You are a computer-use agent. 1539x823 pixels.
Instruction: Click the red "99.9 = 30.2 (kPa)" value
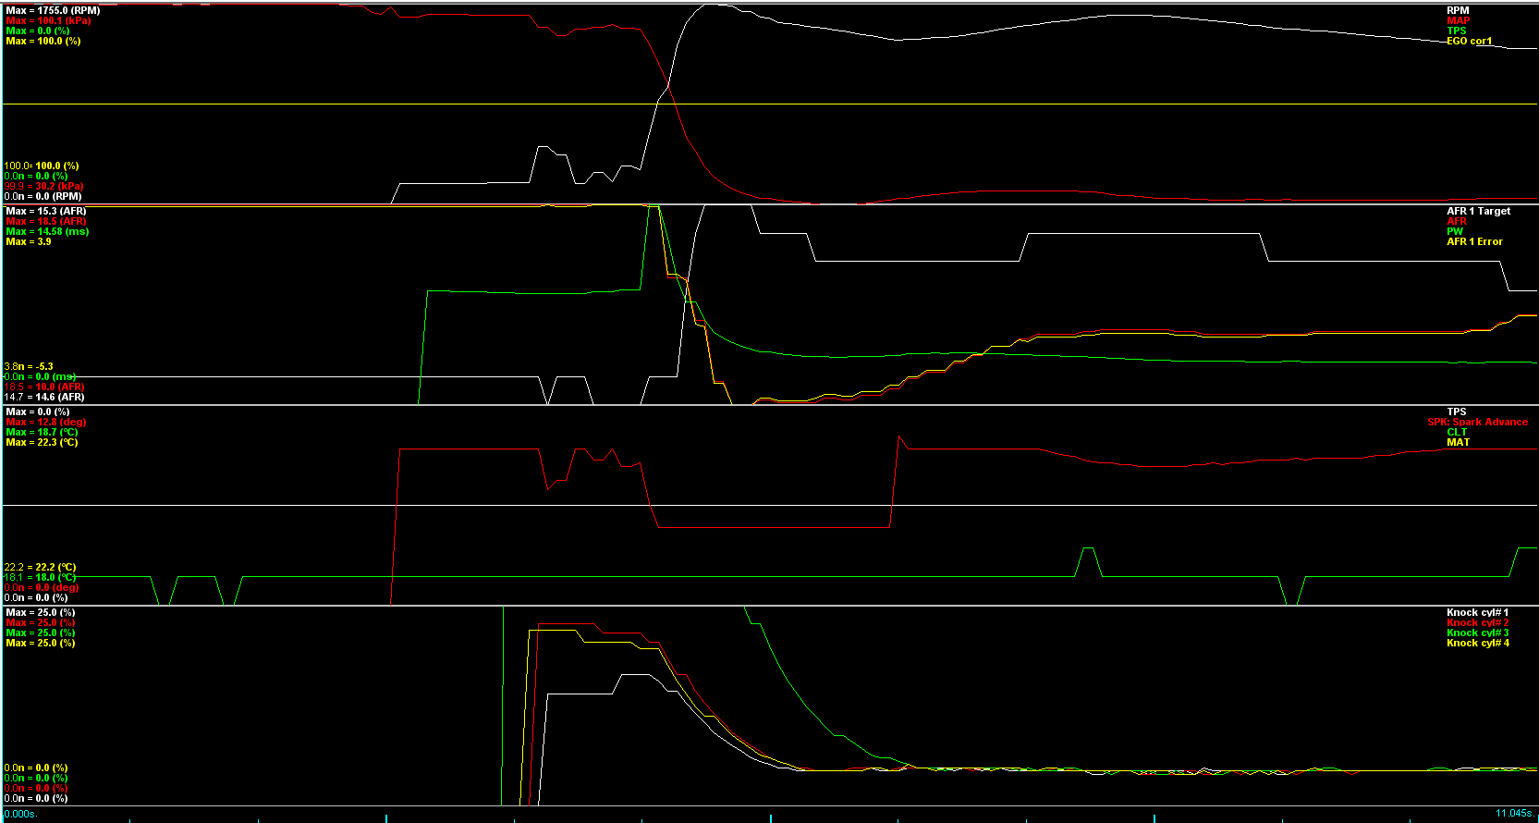(43, 187)
